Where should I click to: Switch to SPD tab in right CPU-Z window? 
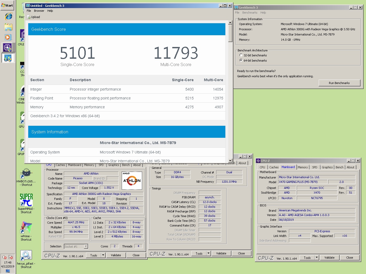pos(315,167)
